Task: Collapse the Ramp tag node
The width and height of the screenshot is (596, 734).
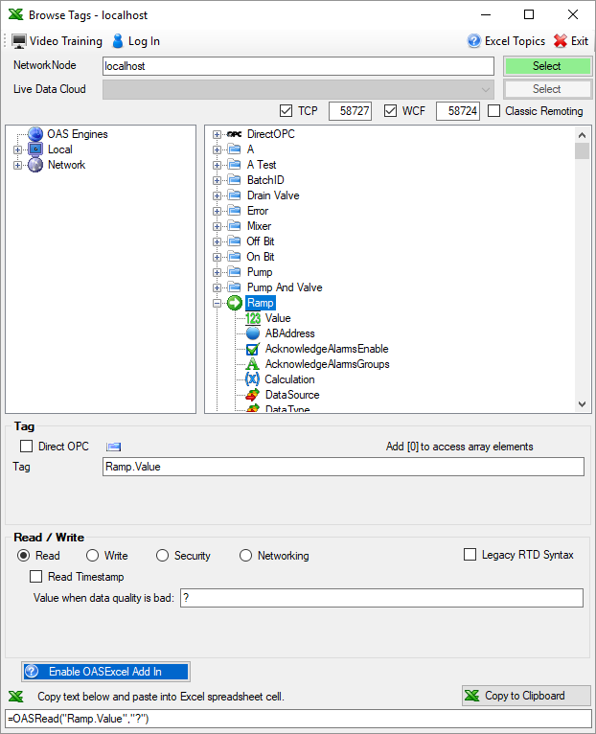Action: (x=218, y=303)
